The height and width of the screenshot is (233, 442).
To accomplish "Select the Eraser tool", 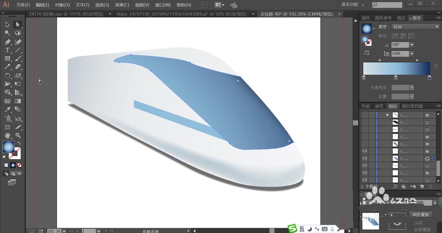I will (18, 67).
